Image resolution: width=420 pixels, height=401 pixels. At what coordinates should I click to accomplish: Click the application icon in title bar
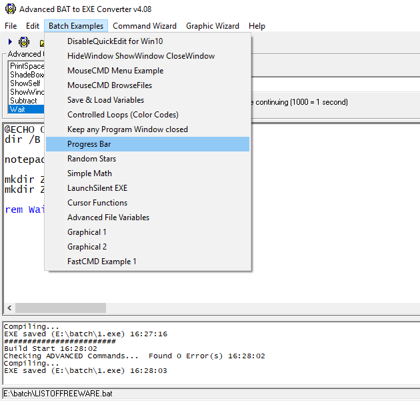[11, 9]
